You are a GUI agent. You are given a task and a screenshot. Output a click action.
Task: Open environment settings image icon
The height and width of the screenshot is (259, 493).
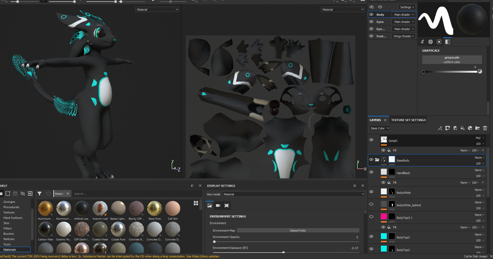[210, 205]
